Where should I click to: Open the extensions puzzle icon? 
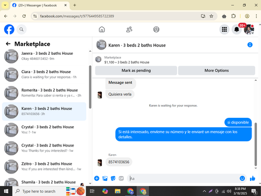pyautogui.click(x=233, y=16)
